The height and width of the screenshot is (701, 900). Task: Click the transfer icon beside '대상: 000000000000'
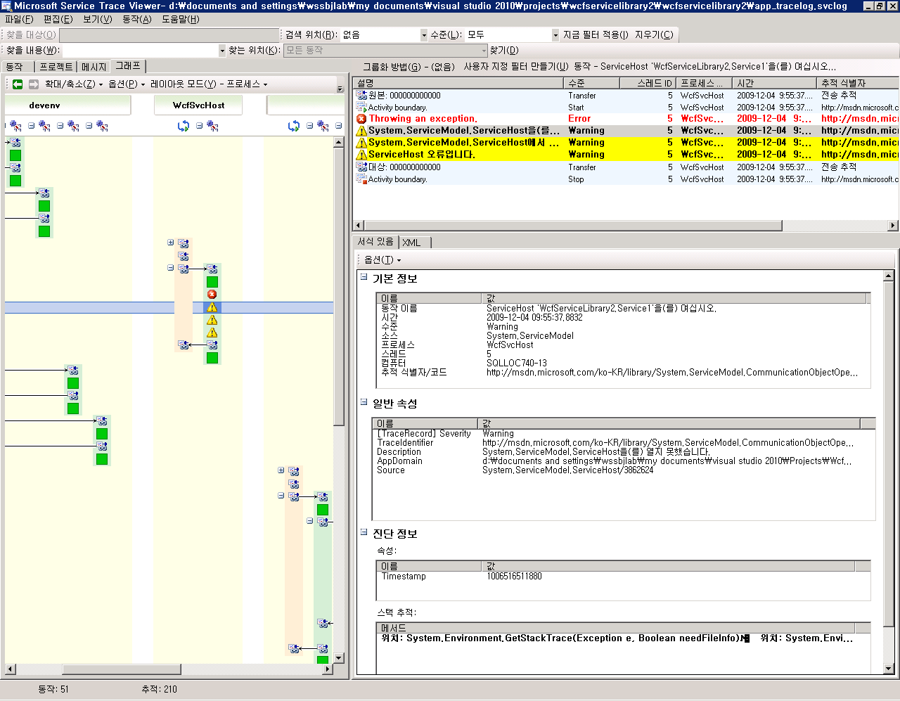(361, 167)
